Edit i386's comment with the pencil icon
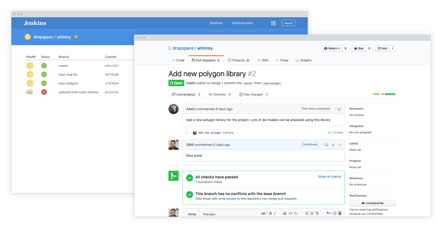442x228 pixels. click(333, 145)
